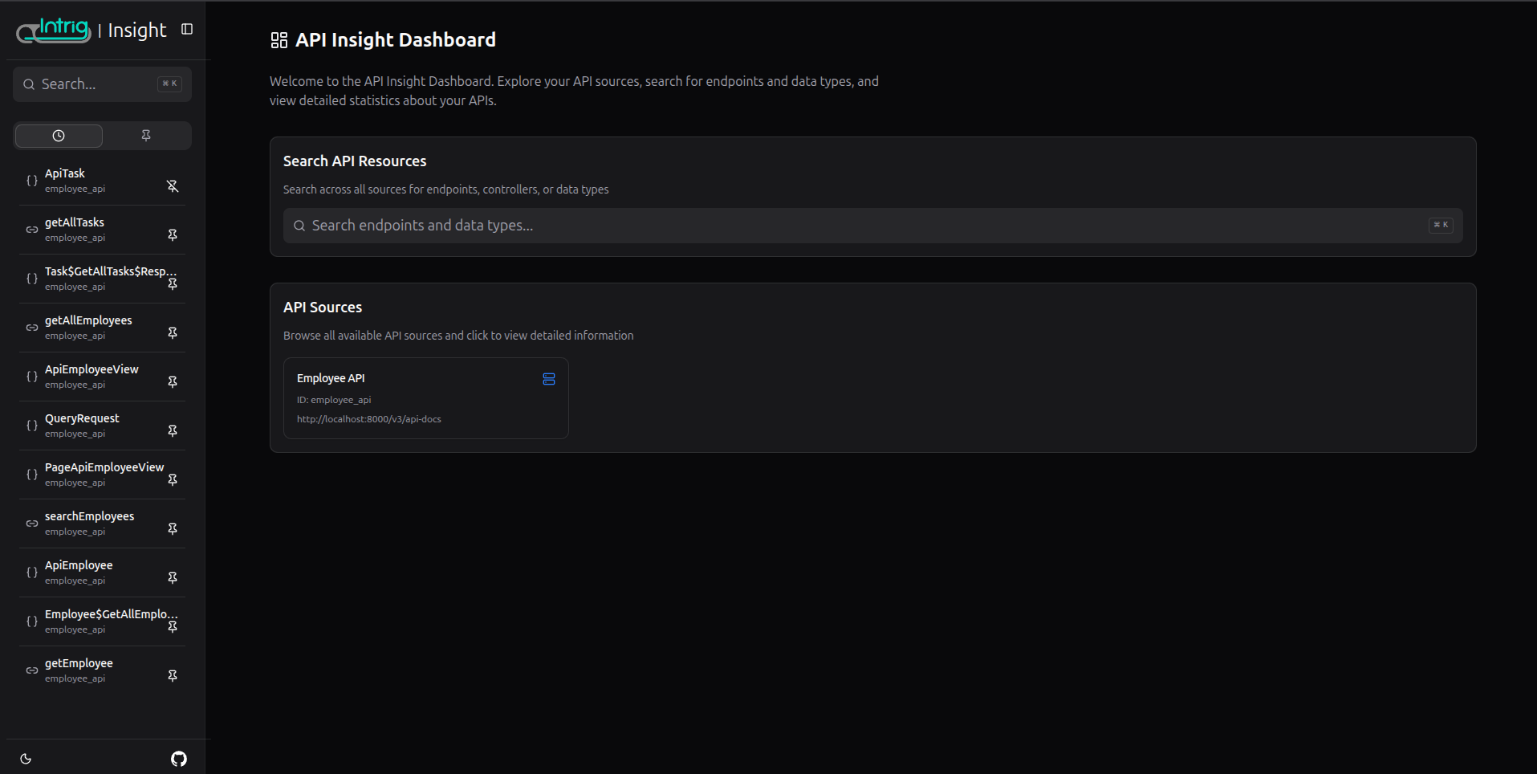Click the {} schema icon beside ApiTask
This screenshot has width=1537, height=774.
[x=31, y=180]
